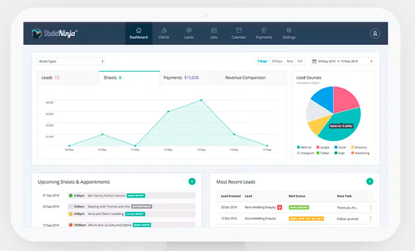Select the Mtd range

coord(290,61)
